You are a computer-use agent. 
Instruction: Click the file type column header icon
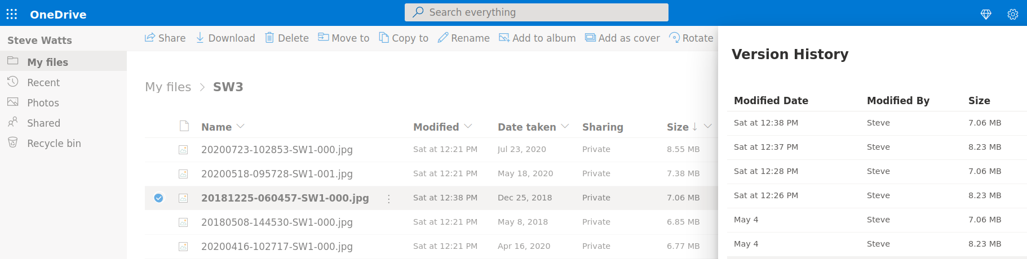(x=184, y=126)
